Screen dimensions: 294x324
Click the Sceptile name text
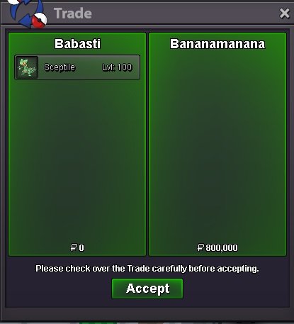pyautogui.click(x=60, y=67)
